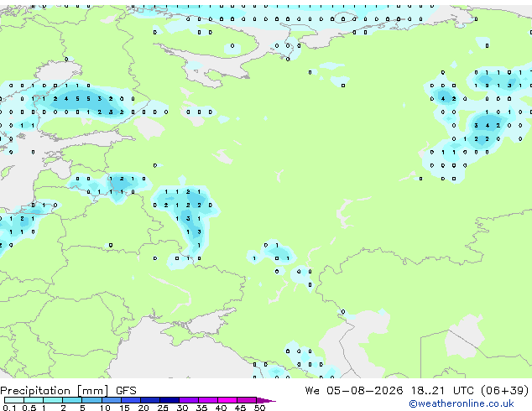Click the legend label "35"
Screen dimensions: 532x411
click(201, 408)
